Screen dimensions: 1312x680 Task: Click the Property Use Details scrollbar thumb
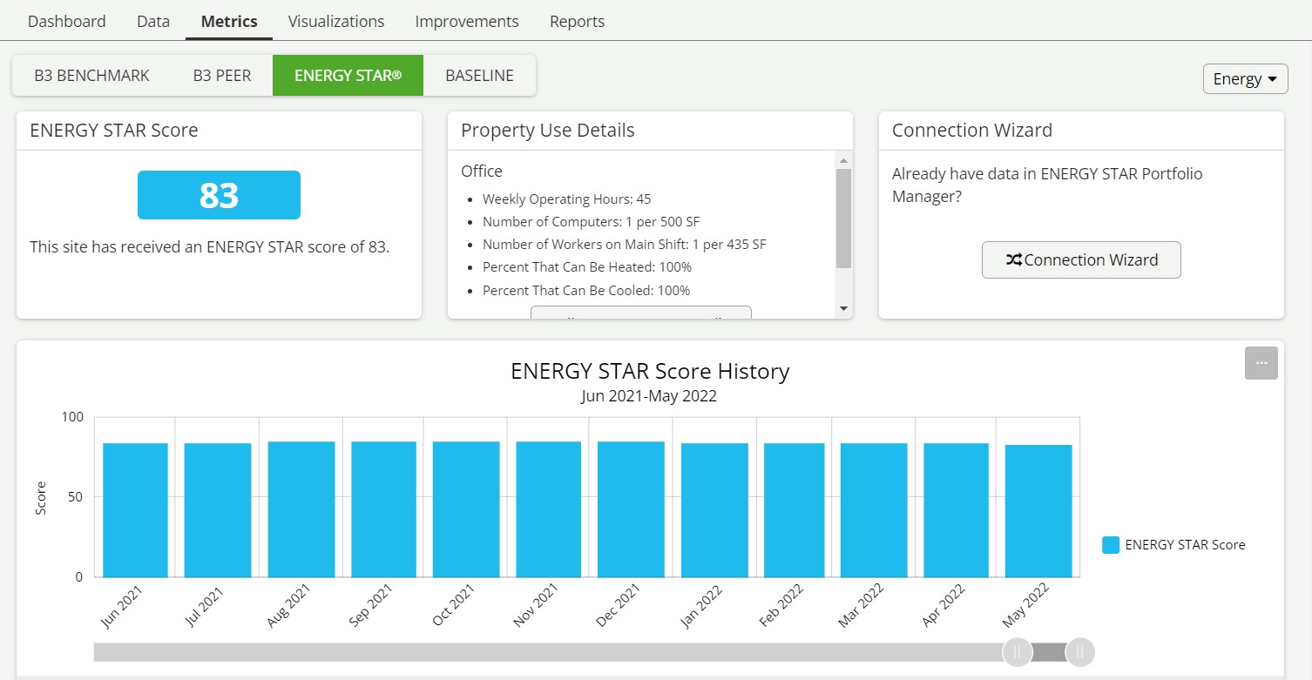tap(843, 219)
